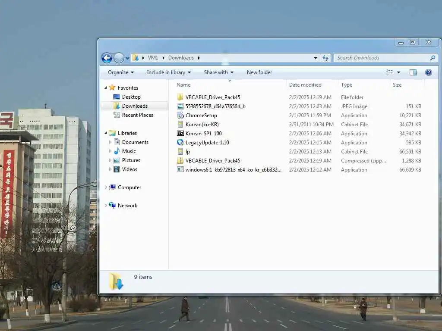
Task: Click the 10,221 KB size cell
Action: (x=410, y=116)
